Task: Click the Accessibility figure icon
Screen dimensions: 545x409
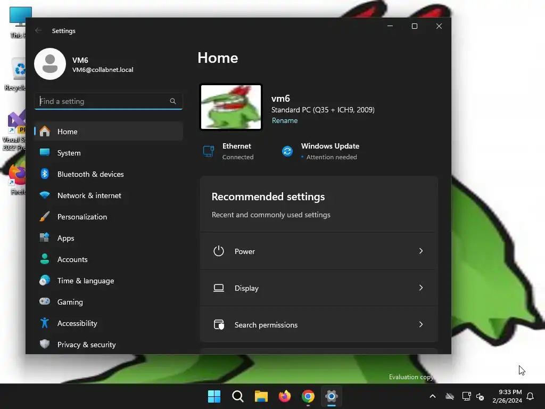Action: pos(45,323)
